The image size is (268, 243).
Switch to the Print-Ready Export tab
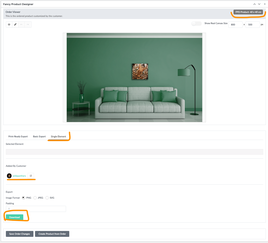(18, 136)
